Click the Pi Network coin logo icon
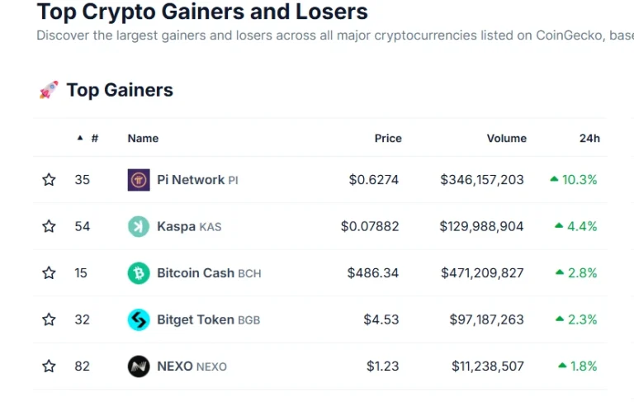Viewport: 634px width, 402px height. (x=139, y=180)
